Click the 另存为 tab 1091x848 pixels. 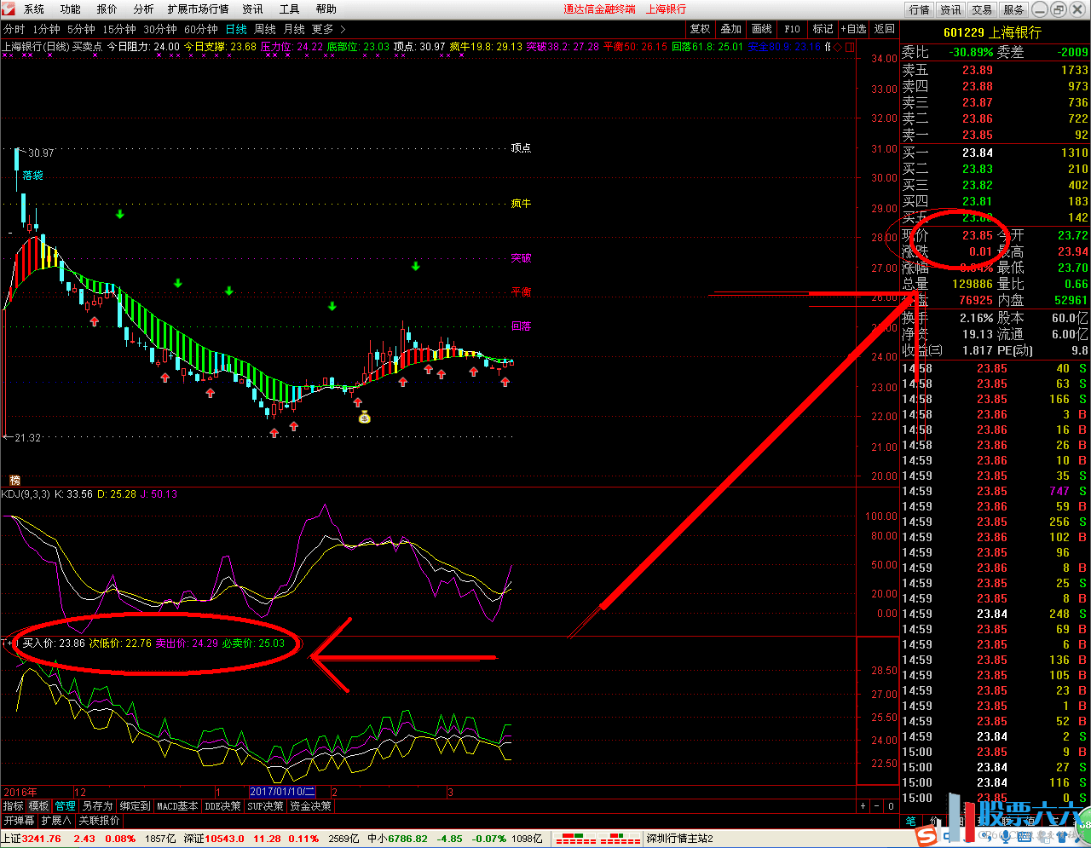pyautogui.click(x=97, y=805)
